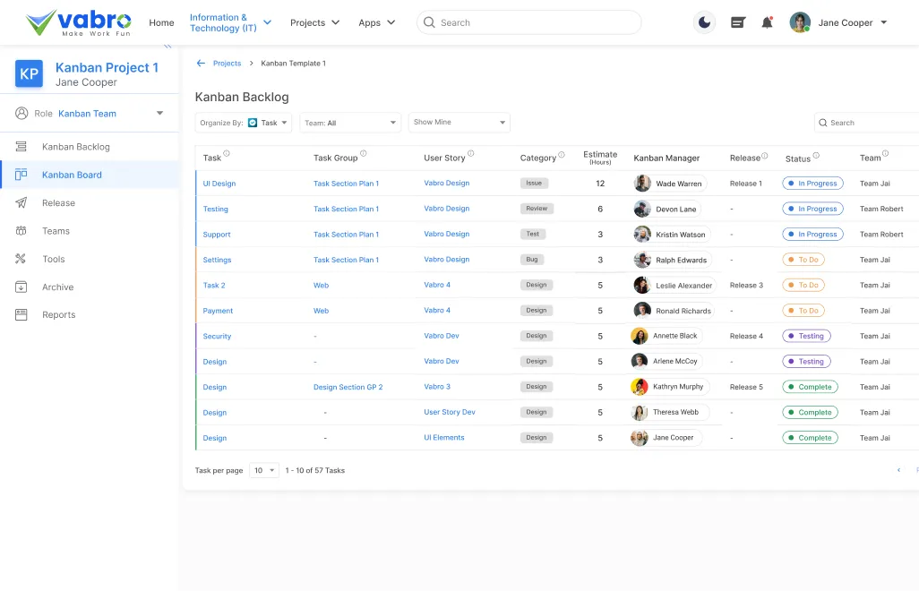Expand the Team: All dropdown
This screenshot has height=591, width=919.
click(x=349, y=122)
